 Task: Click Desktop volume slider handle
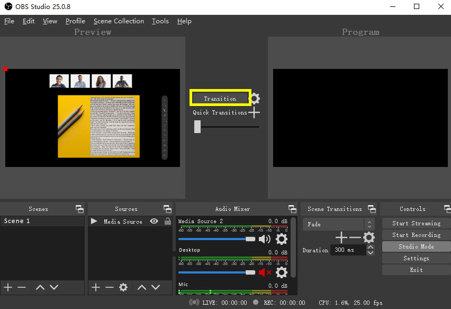coord(250,272)
